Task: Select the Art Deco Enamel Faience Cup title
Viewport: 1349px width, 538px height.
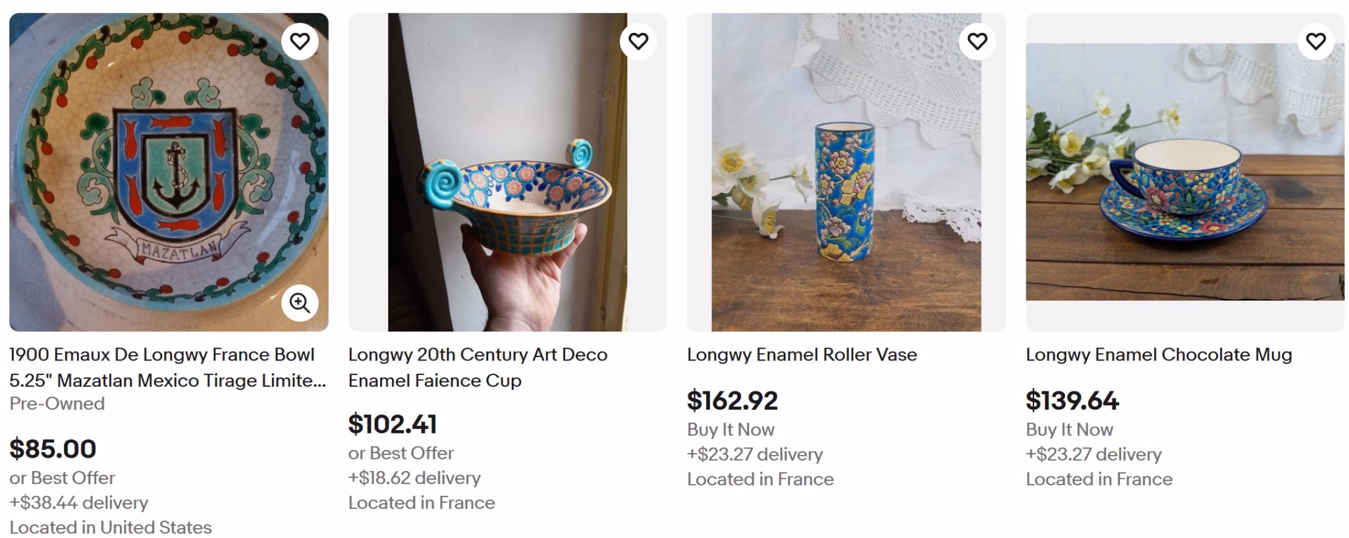Action: [x=479, y=367]
